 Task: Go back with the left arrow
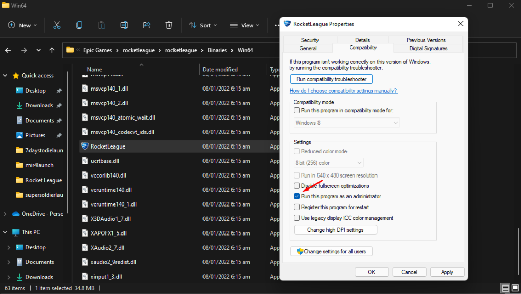[x=8, y=50]
